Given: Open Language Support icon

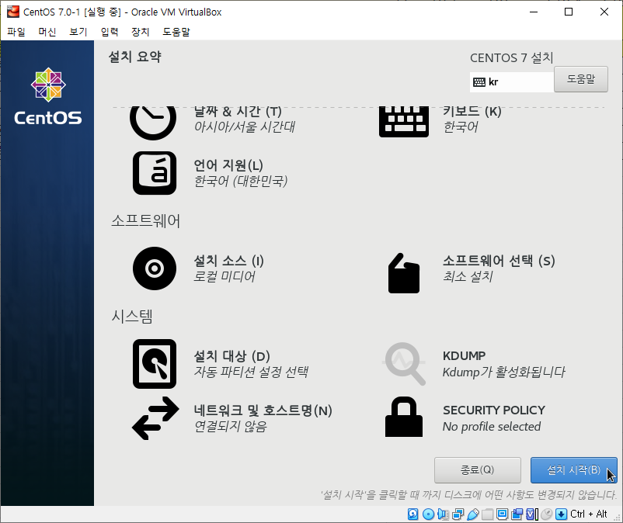Looking at the screenshot, I should (x=155, y=173).
